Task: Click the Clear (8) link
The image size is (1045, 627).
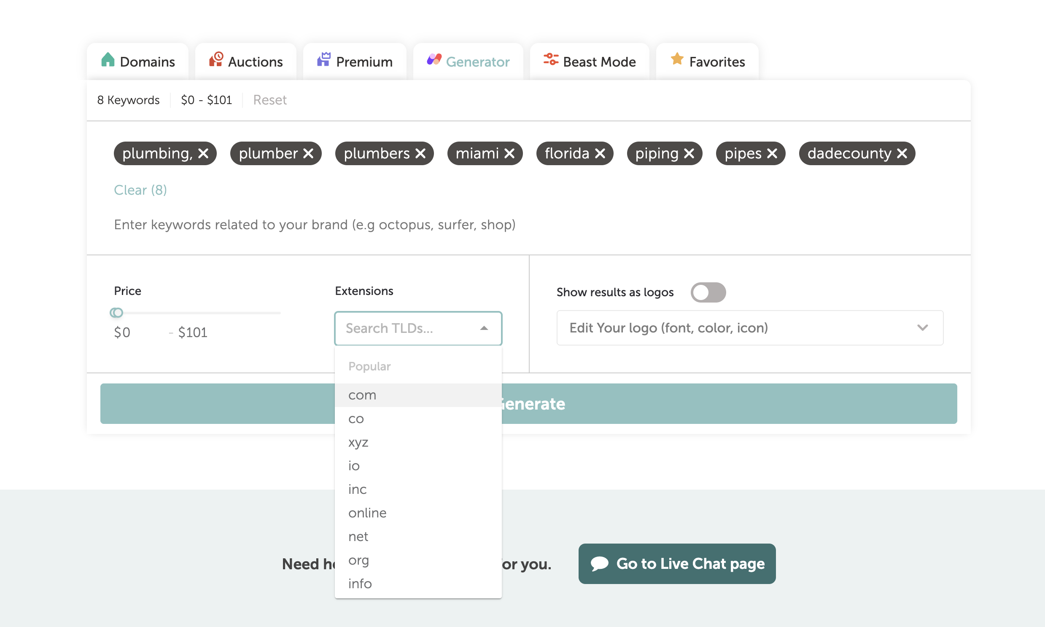Action: coord(140,190)
